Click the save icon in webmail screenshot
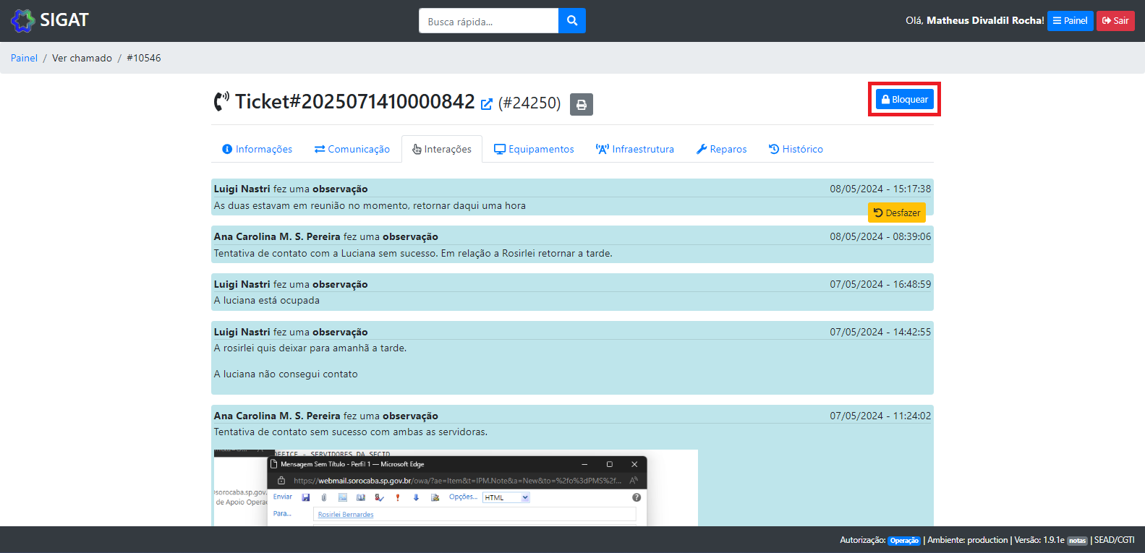The image size is (1145, 553). 306,497
